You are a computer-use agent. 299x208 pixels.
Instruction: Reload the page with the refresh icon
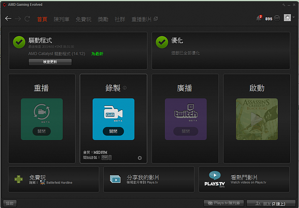[27, 19]
